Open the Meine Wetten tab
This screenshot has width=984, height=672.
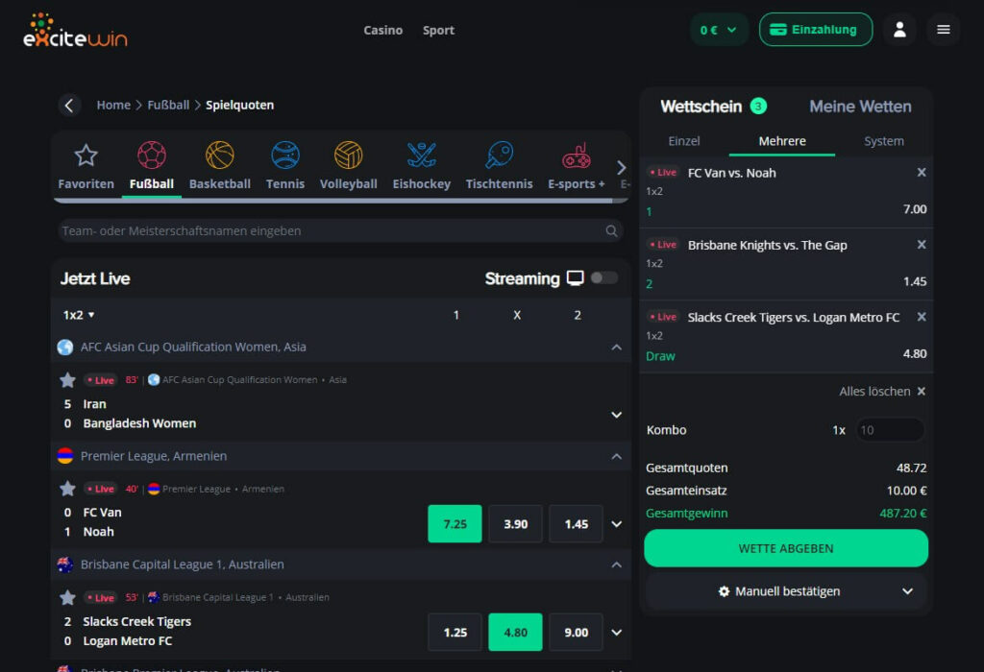860,107
